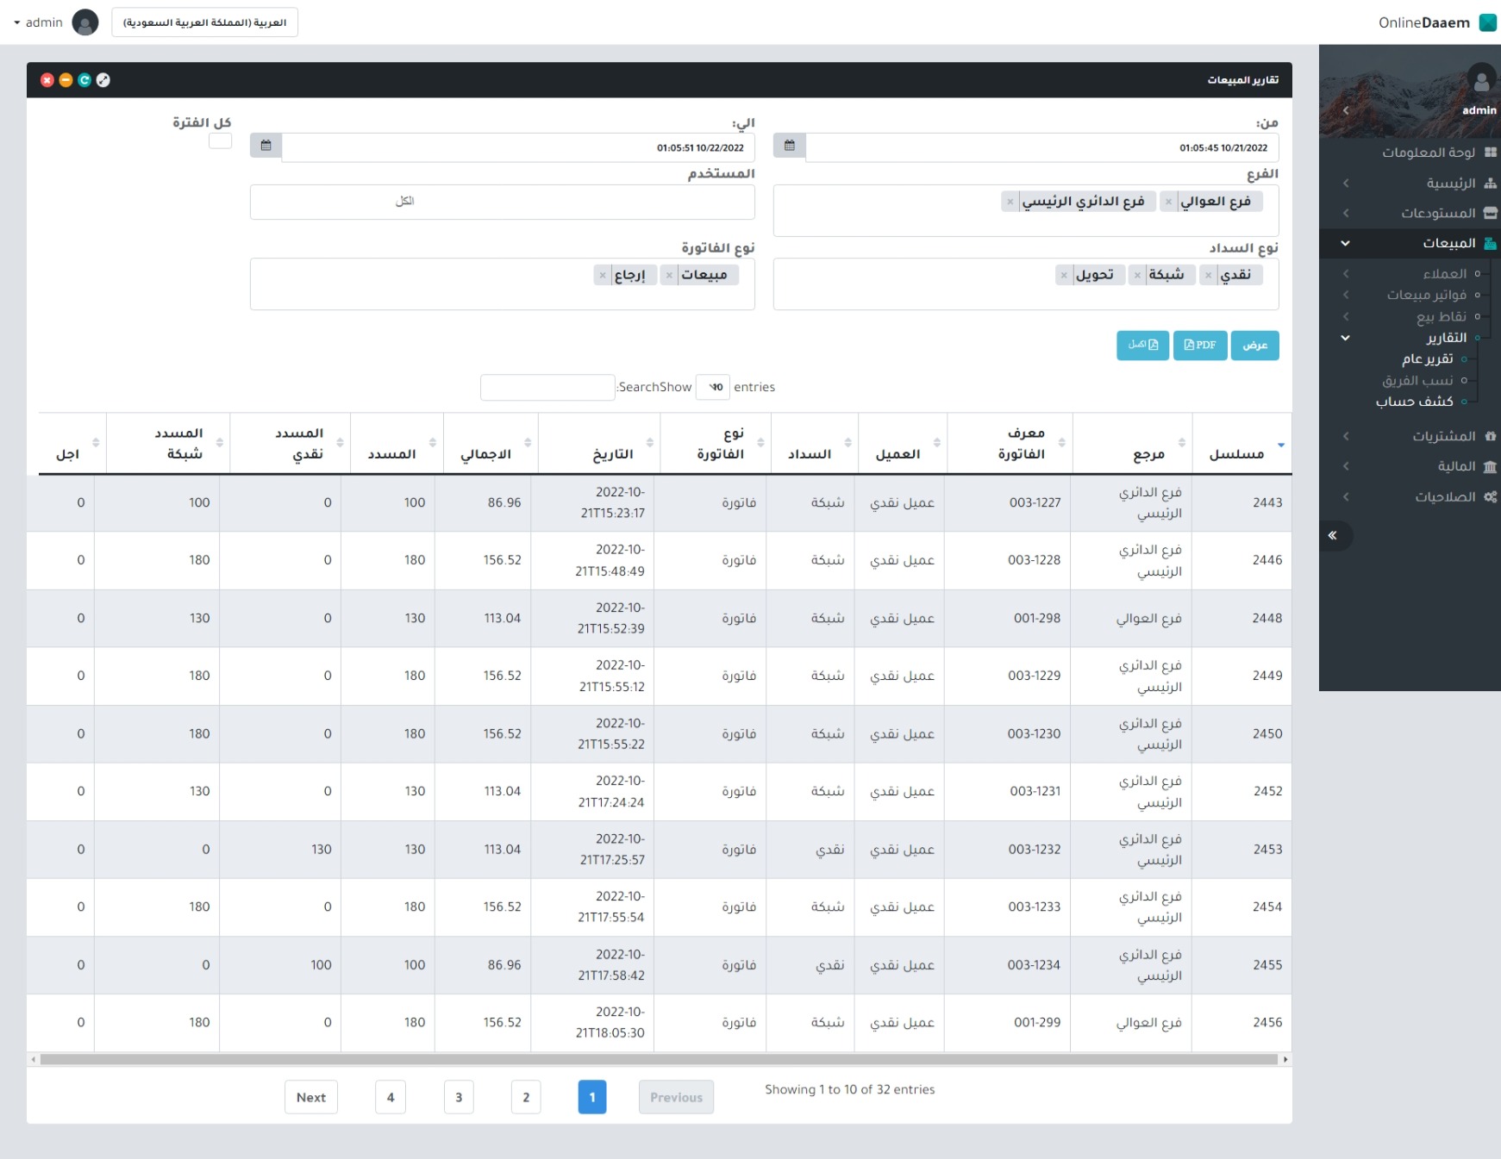The width and height of the screenshot is (1501, 1159).
Task: Open the language selector dropdown
Action: [x=204, y=22]
